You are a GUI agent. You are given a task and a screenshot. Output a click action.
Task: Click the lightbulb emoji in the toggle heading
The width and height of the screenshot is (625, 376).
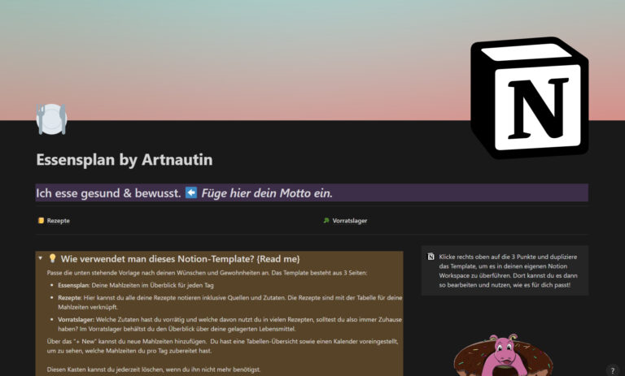pos(53,258)
